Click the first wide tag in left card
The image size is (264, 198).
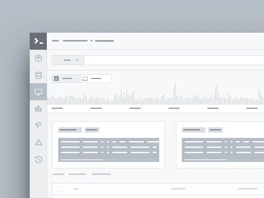click(x=70, y=130)
